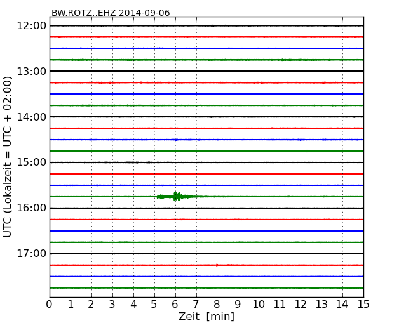The width and height of the screenshot is (413, 330).
Task: Click x-axis tick label 1
Action: pos(71,305)
